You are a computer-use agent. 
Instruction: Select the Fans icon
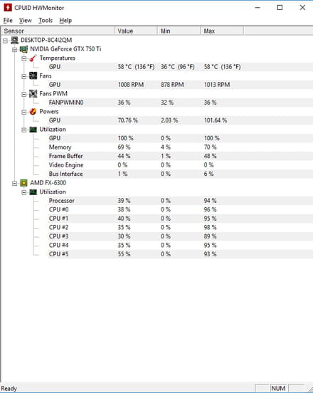[x=33, y=75]
